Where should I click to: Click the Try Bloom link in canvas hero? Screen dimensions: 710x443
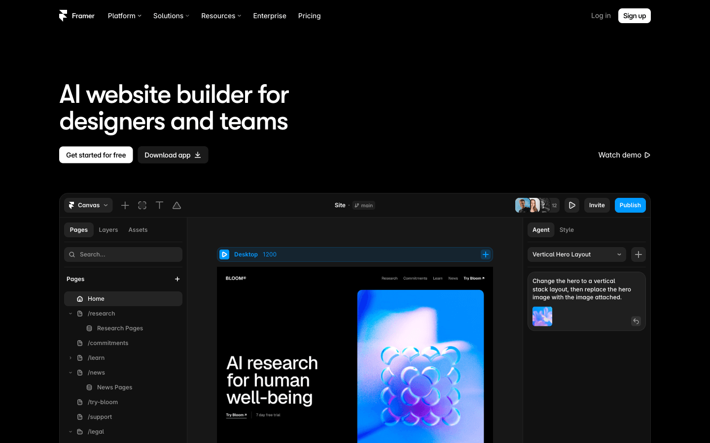click(236, 415)
